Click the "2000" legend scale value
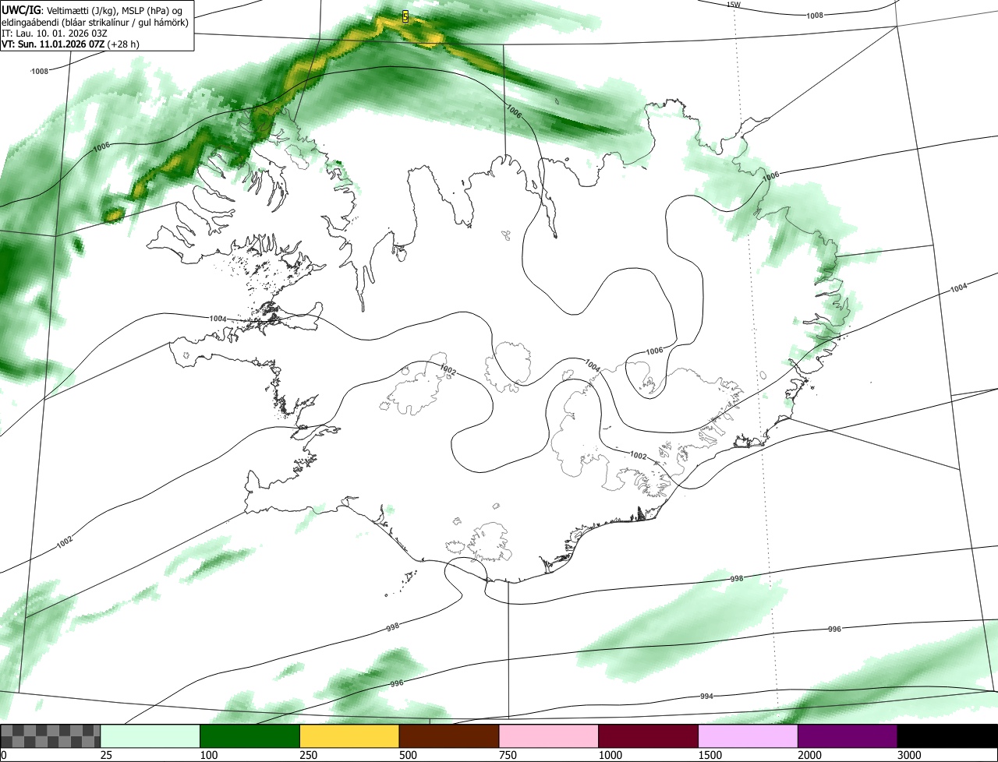Viewport: 998px width, 762px height. (809, 755)
